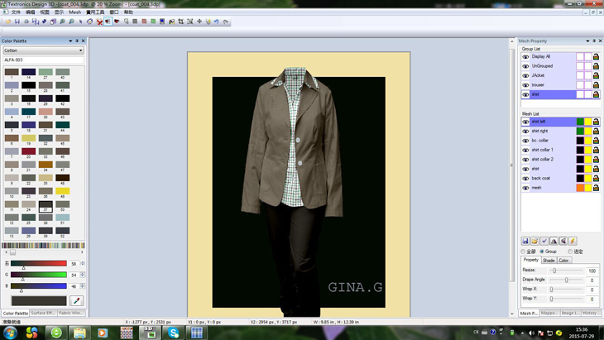Click the B value spinner arrows
The width and height of the screenshot is (604, 340).
coord(83,286)
